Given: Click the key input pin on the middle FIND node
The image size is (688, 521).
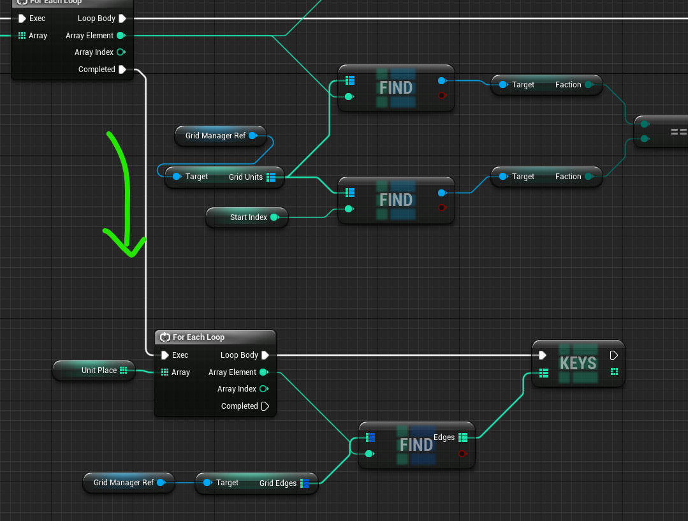Looking at the screenshot, I should (x=349, y=209).
